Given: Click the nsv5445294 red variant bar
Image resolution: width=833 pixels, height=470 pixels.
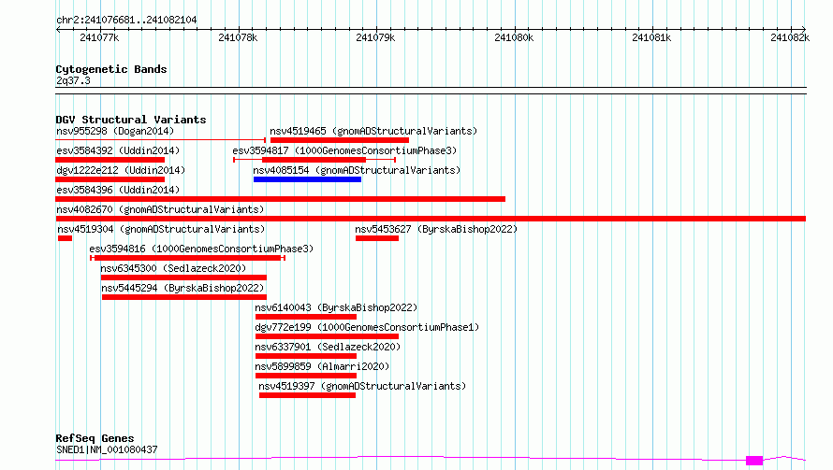Looking at the screenshot, I should (183, 297).
